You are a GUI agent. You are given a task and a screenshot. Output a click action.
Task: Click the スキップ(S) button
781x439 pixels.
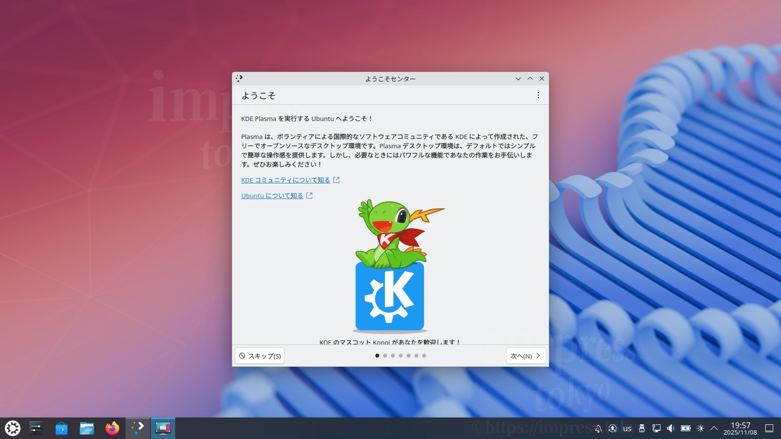click(260, 356)
